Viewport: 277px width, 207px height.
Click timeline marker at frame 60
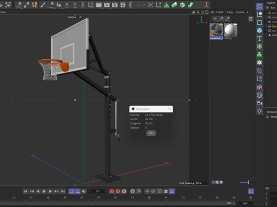coord(149,198)
